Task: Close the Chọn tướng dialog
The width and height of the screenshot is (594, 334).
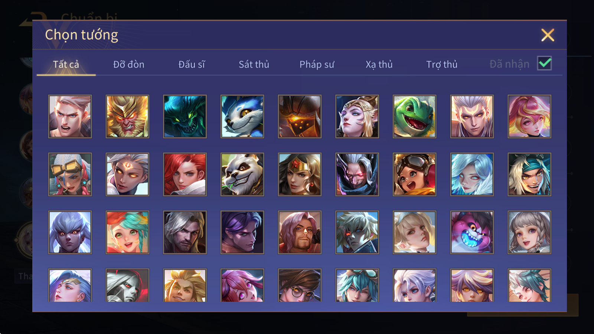Action: [x=548, y=35]
